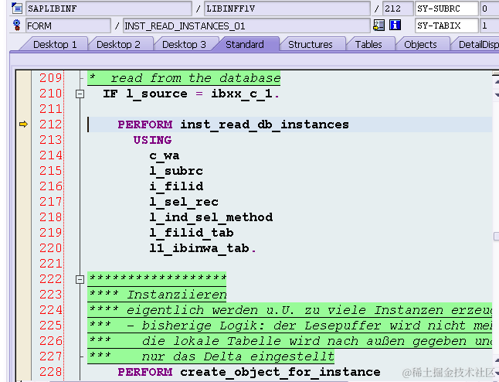Click the FORM event type gear icon
Screen dimensions: 499x382
tap(16, 26)
